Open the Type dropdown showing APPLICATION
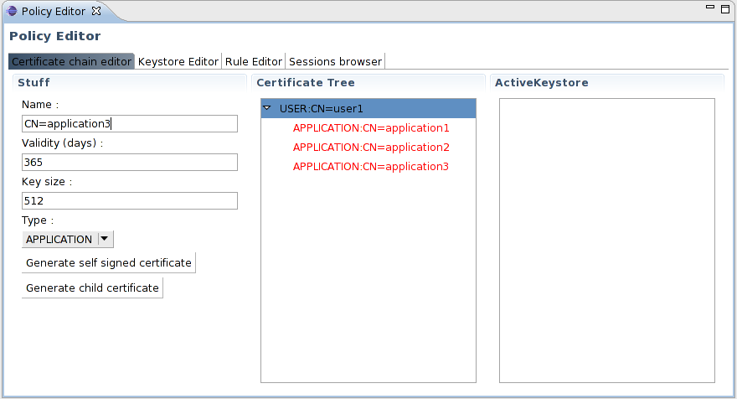The image size is (737, 399). point(68,239)
